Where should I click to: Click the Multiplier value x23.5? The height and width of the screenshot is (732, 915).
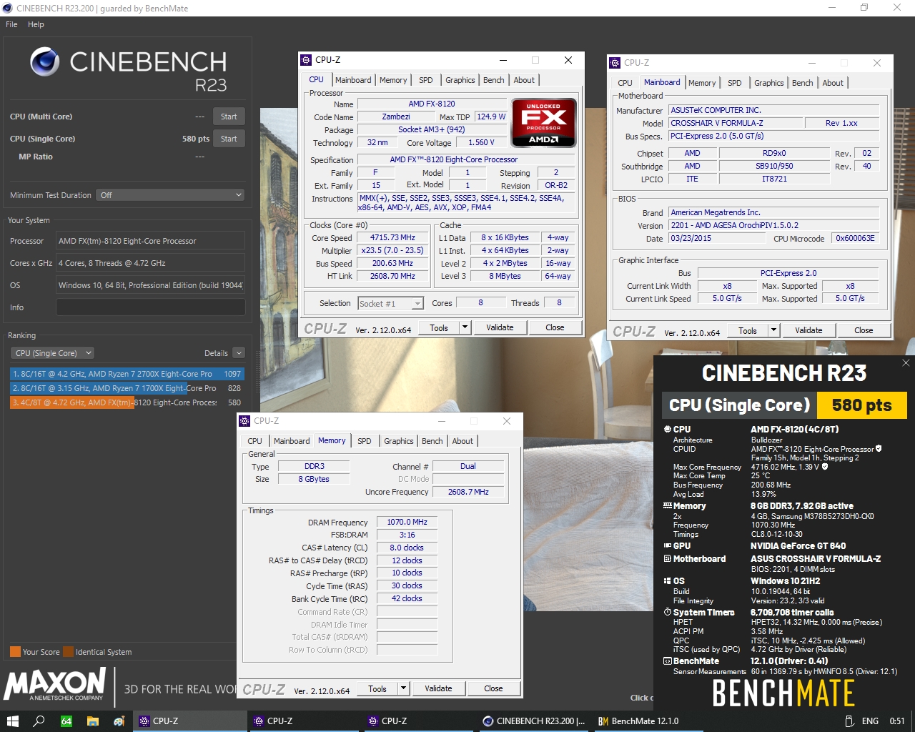point(392,251)
